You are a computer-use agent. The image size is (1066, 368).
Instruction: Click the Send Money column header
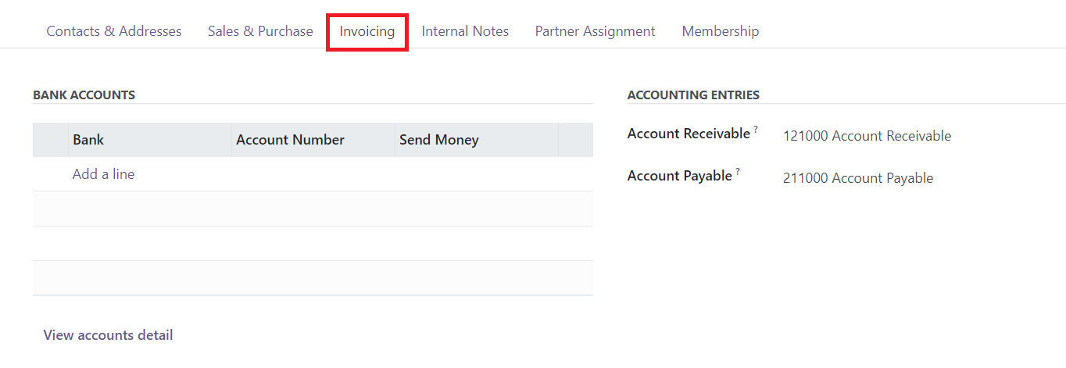coord(438,140)
